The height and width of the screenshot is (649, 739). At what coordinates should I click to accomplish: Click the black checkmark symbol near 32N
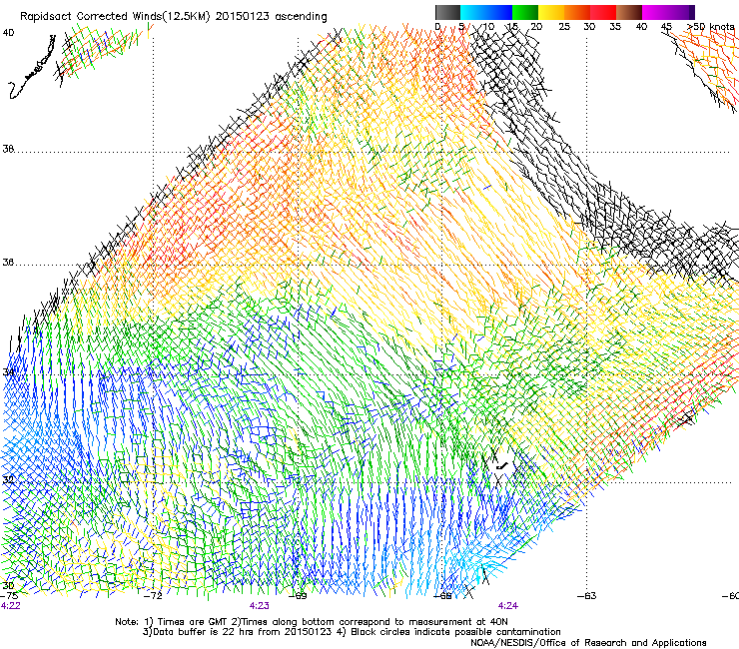502,466
